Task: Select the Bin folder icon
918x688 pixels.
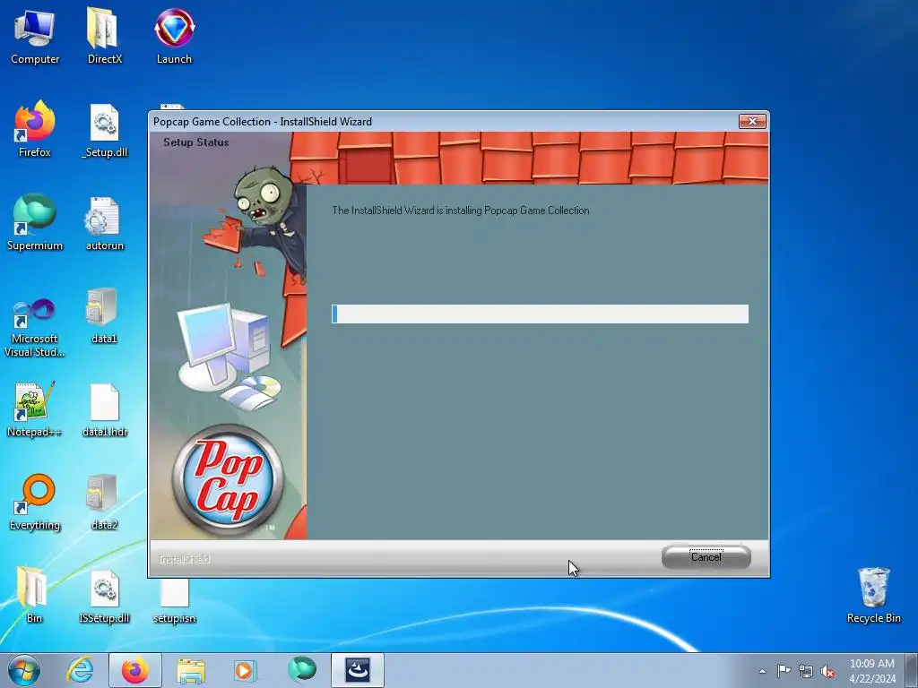Action: 34,596
